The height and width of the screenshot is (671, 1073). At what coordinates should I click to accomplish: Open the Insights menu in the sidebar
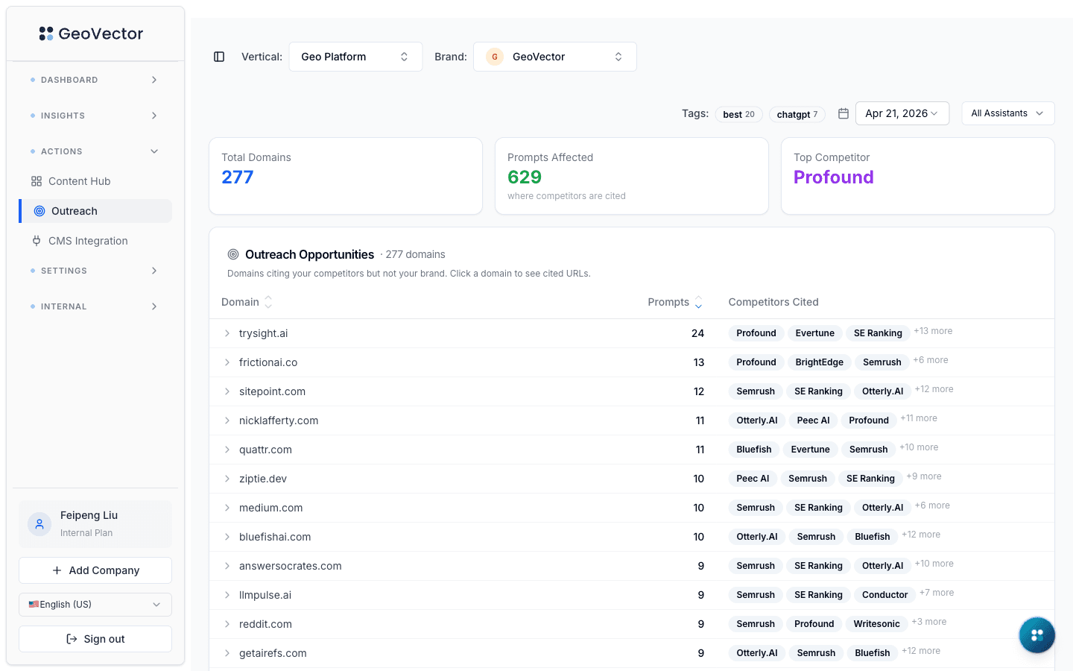point(95,115)
